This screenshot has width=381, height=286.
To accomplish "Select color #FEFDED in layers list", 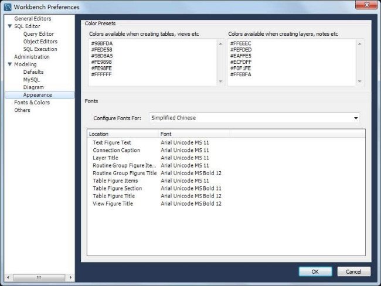I will coord(241,50).
